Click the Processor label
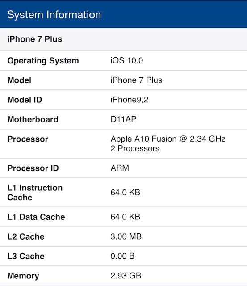 (x=28, y=139)
